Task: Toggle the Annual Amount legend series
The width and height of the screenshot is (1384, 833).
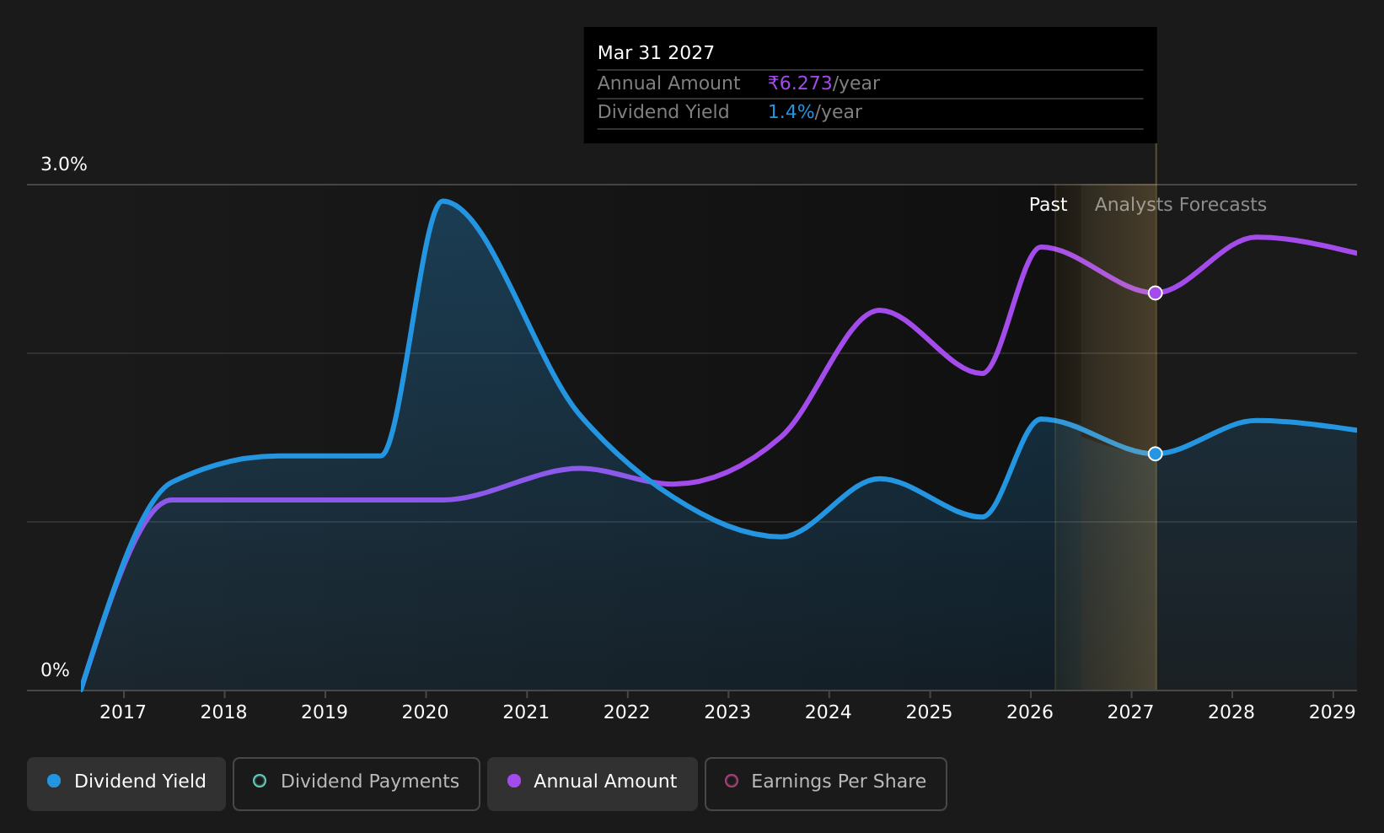Action: pos(593,783)
